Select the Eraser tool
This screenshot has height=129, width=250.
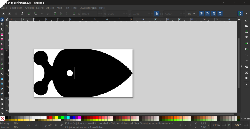2,109
